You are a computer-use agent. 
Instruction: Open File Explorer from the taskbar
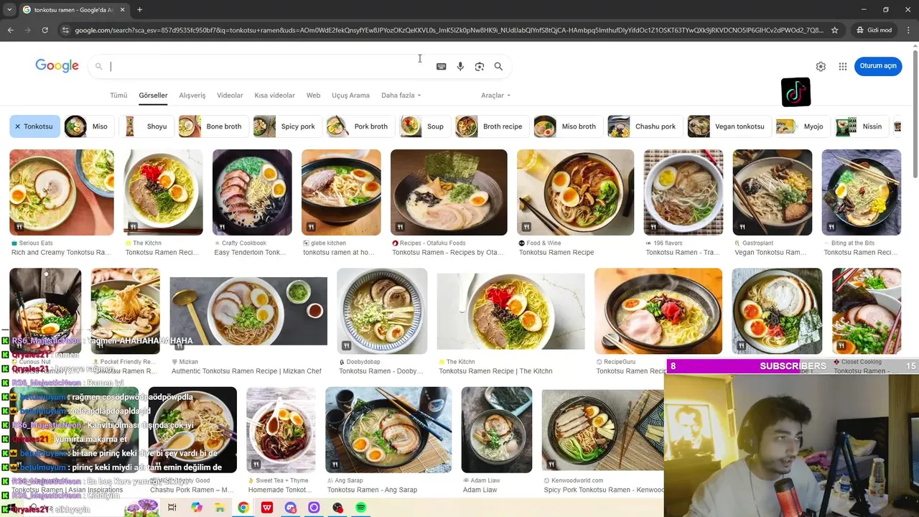pyautogui.click(x=220, y=508)
